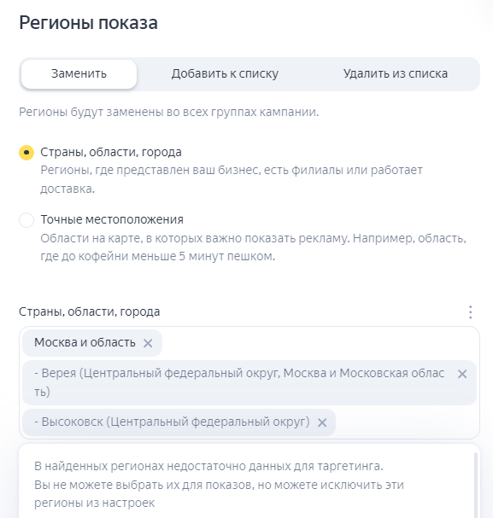Open the three-dot regions options menu
The width and height of the screenshot is (493, 518).
(470, 312)
